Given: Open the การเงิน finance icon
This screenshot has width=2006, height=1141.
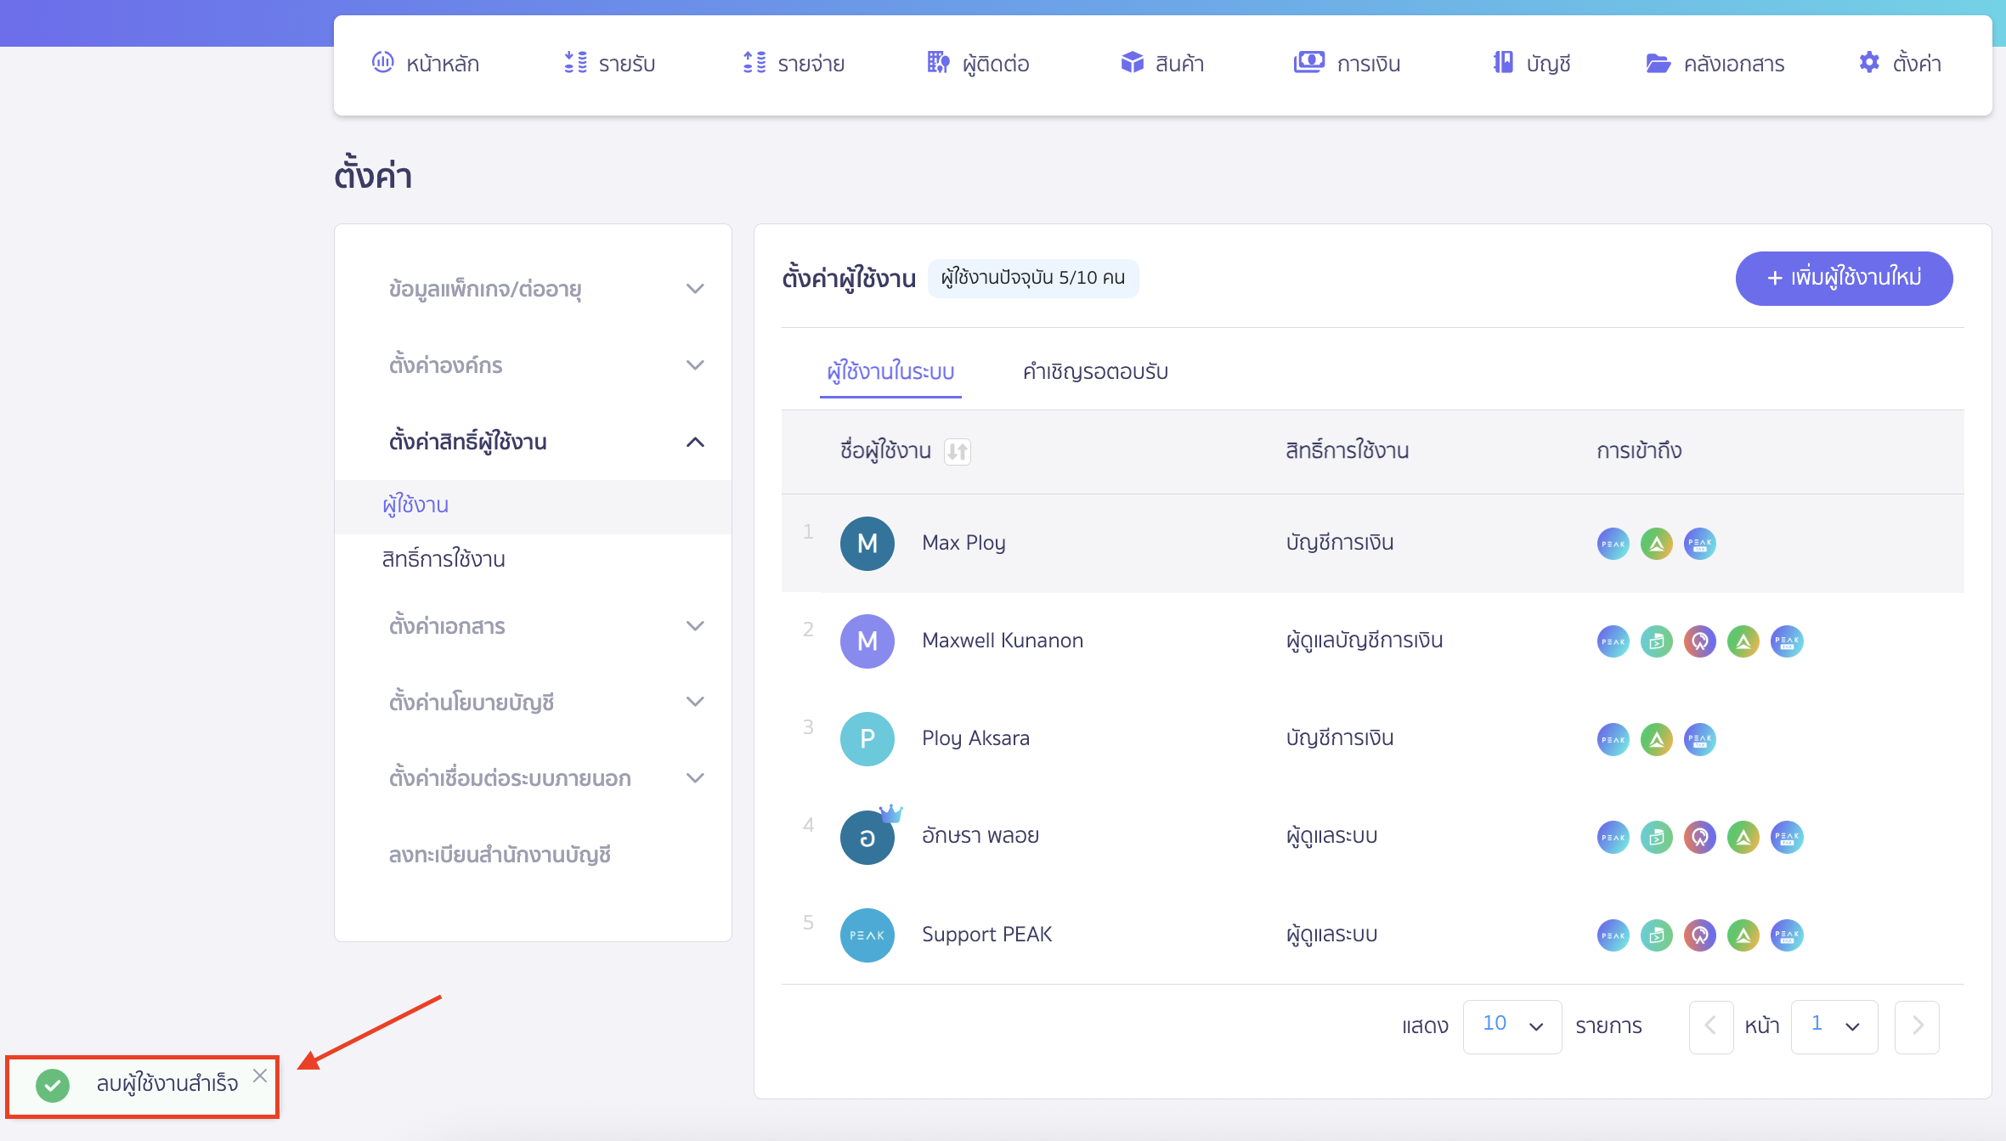Looking at the screenshot, I should pyautogui.click(x=1308, y=62).
